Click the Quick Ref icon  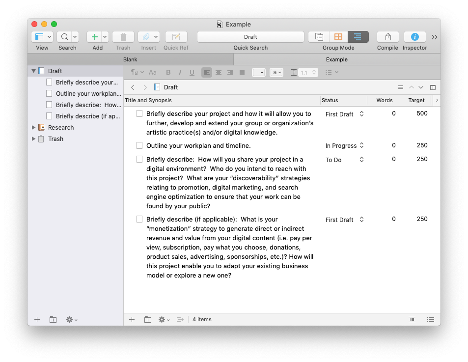pyautogui.click(x=176, y=37)
